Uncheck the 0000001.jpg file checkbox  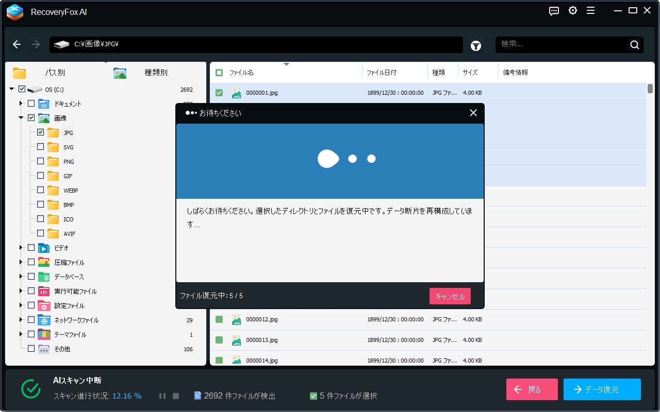[x=219, y=93]
